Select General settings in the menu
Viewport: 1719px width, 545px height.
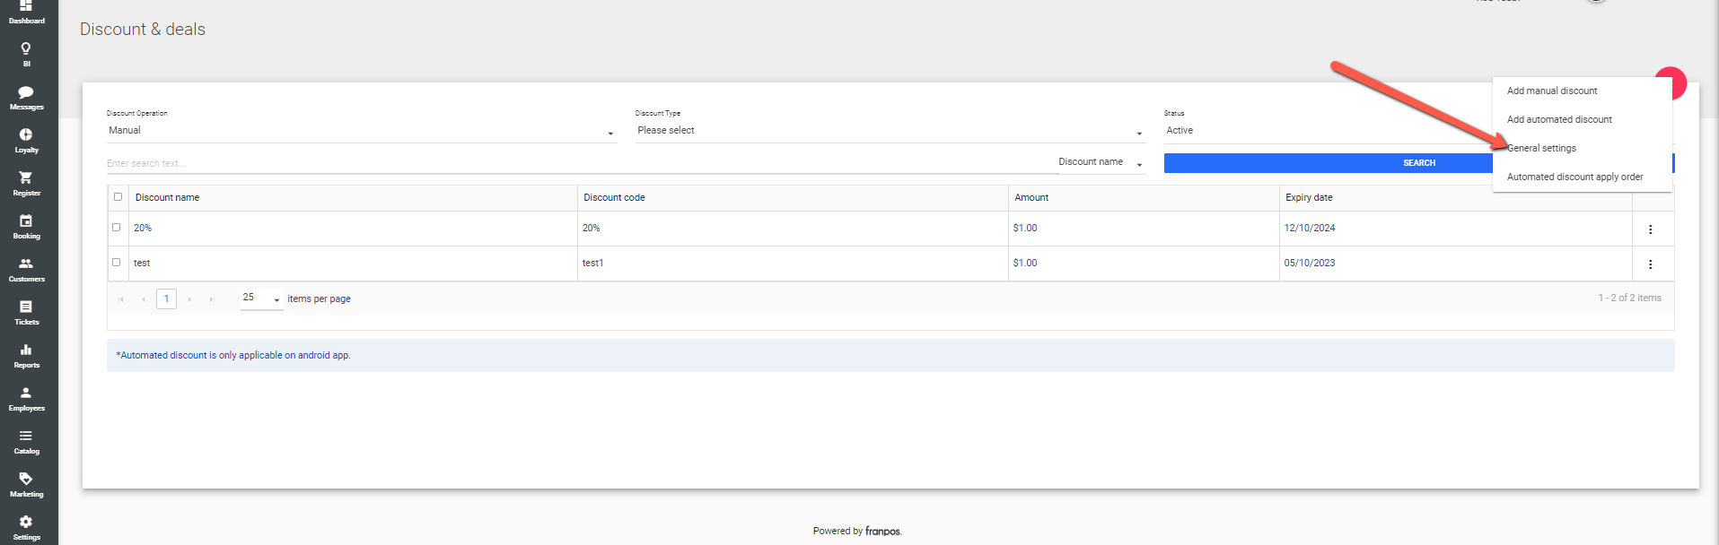pos(1541,148)
